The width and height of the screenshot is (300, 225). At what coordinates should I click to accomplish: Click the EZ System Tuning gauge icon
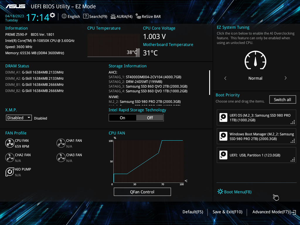(x=255, y=60)
